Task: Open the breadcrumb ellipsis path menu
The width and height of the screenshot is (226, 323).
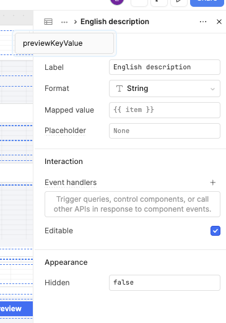Action: [64, 22]
